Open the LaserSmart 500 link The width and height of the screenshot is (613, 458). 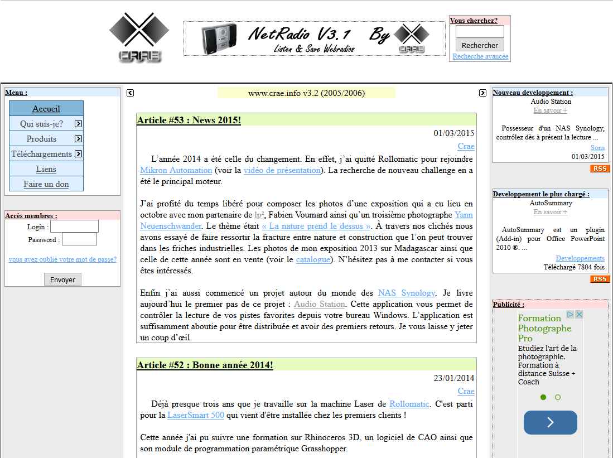tap(196, 415)
